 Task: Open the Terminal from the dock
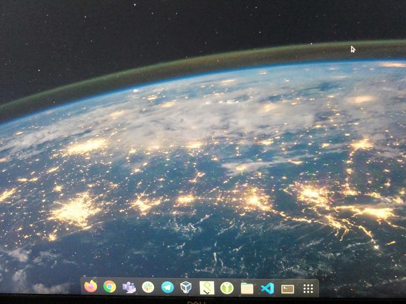287,289
